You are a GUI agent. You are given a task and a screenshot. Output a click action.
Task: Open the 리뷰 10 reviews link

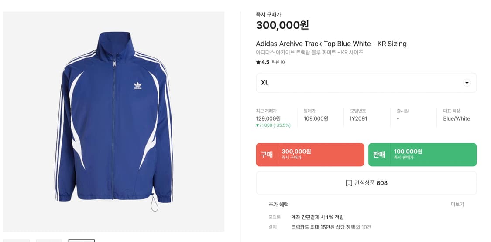click(x=278, y=62)
